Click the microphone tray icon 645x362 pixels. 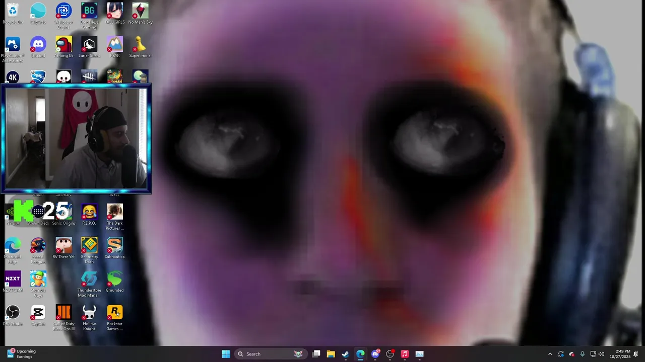point(582,354)
